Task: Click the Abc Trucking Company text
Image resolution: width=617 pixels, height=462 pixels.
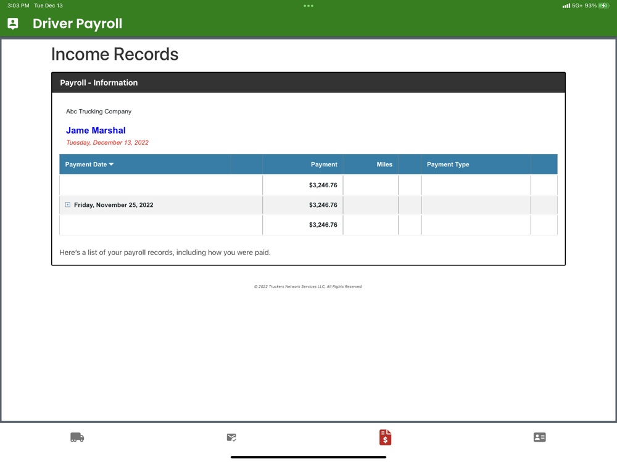Action: pos(99,111)
